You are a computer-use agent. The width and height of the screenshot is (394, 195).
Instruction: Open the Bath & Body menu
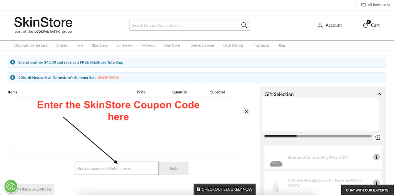(x=234, y=45)
